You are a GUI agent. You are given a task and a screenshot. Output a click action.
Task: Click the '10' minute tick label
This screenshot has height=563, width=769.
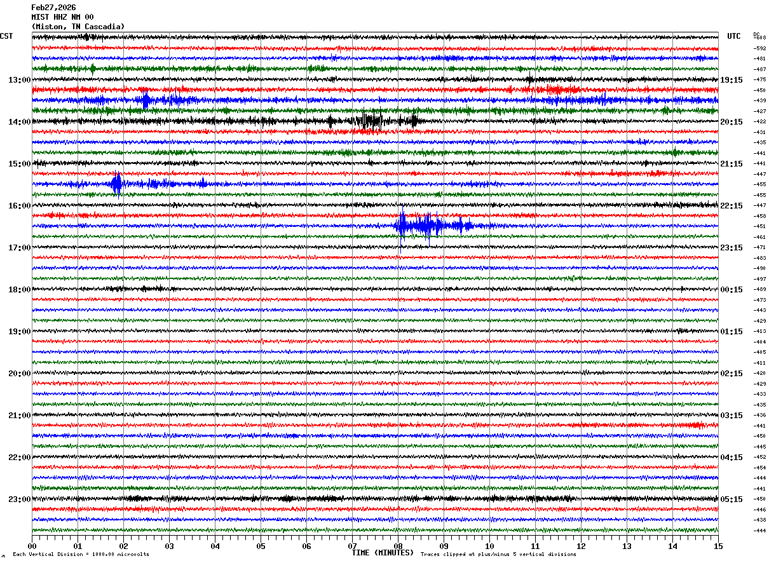pos(489,546)
